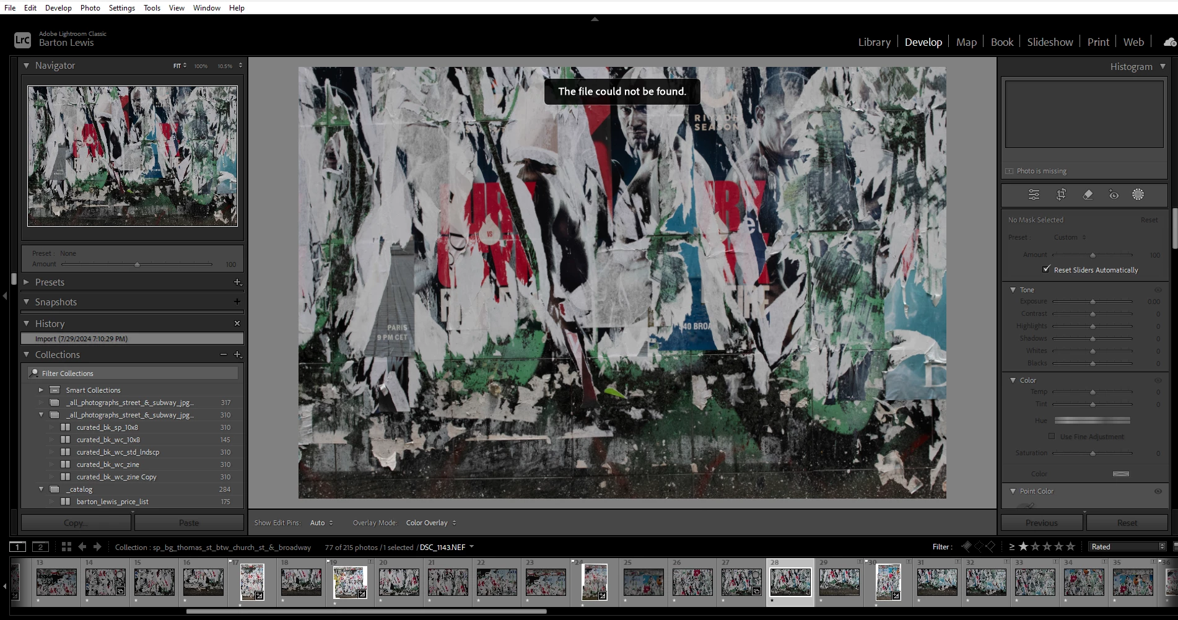The height and width of the screenshot is (620, 1178).
Task: Switch to main window display 1
Action: 17,547
